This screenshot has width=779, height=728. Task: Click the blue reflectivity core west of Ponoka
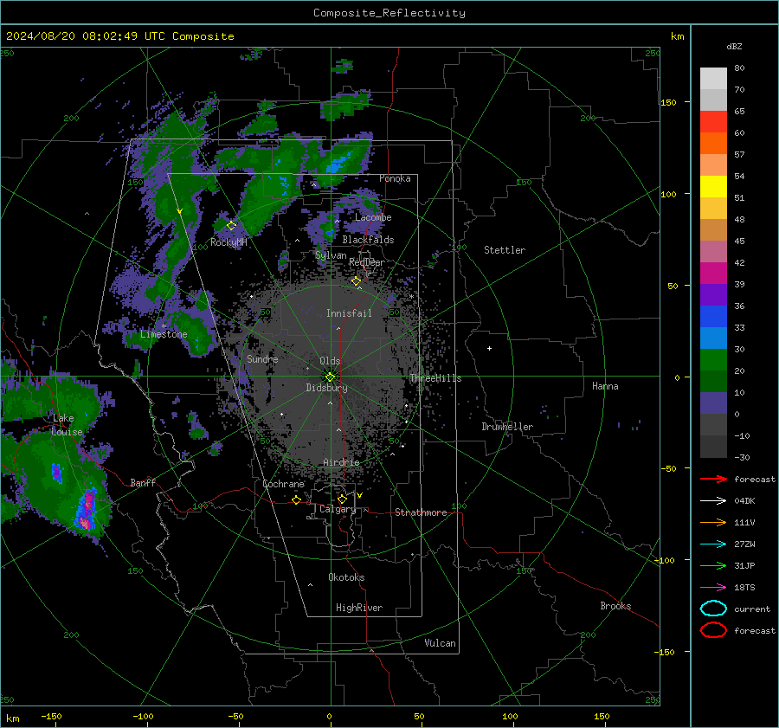(x=340, y=164)
